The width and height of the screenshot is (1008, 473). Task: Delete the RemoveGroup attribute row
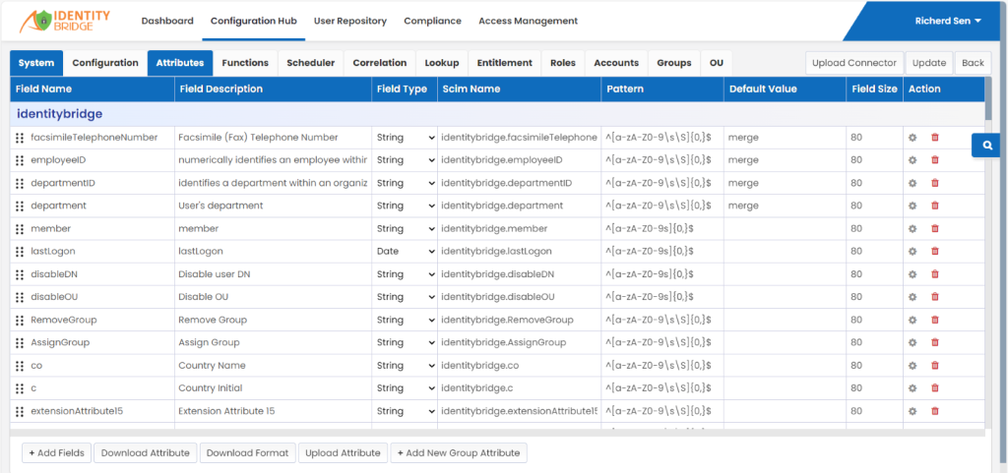pyautogui.click(x=935, y=321)
